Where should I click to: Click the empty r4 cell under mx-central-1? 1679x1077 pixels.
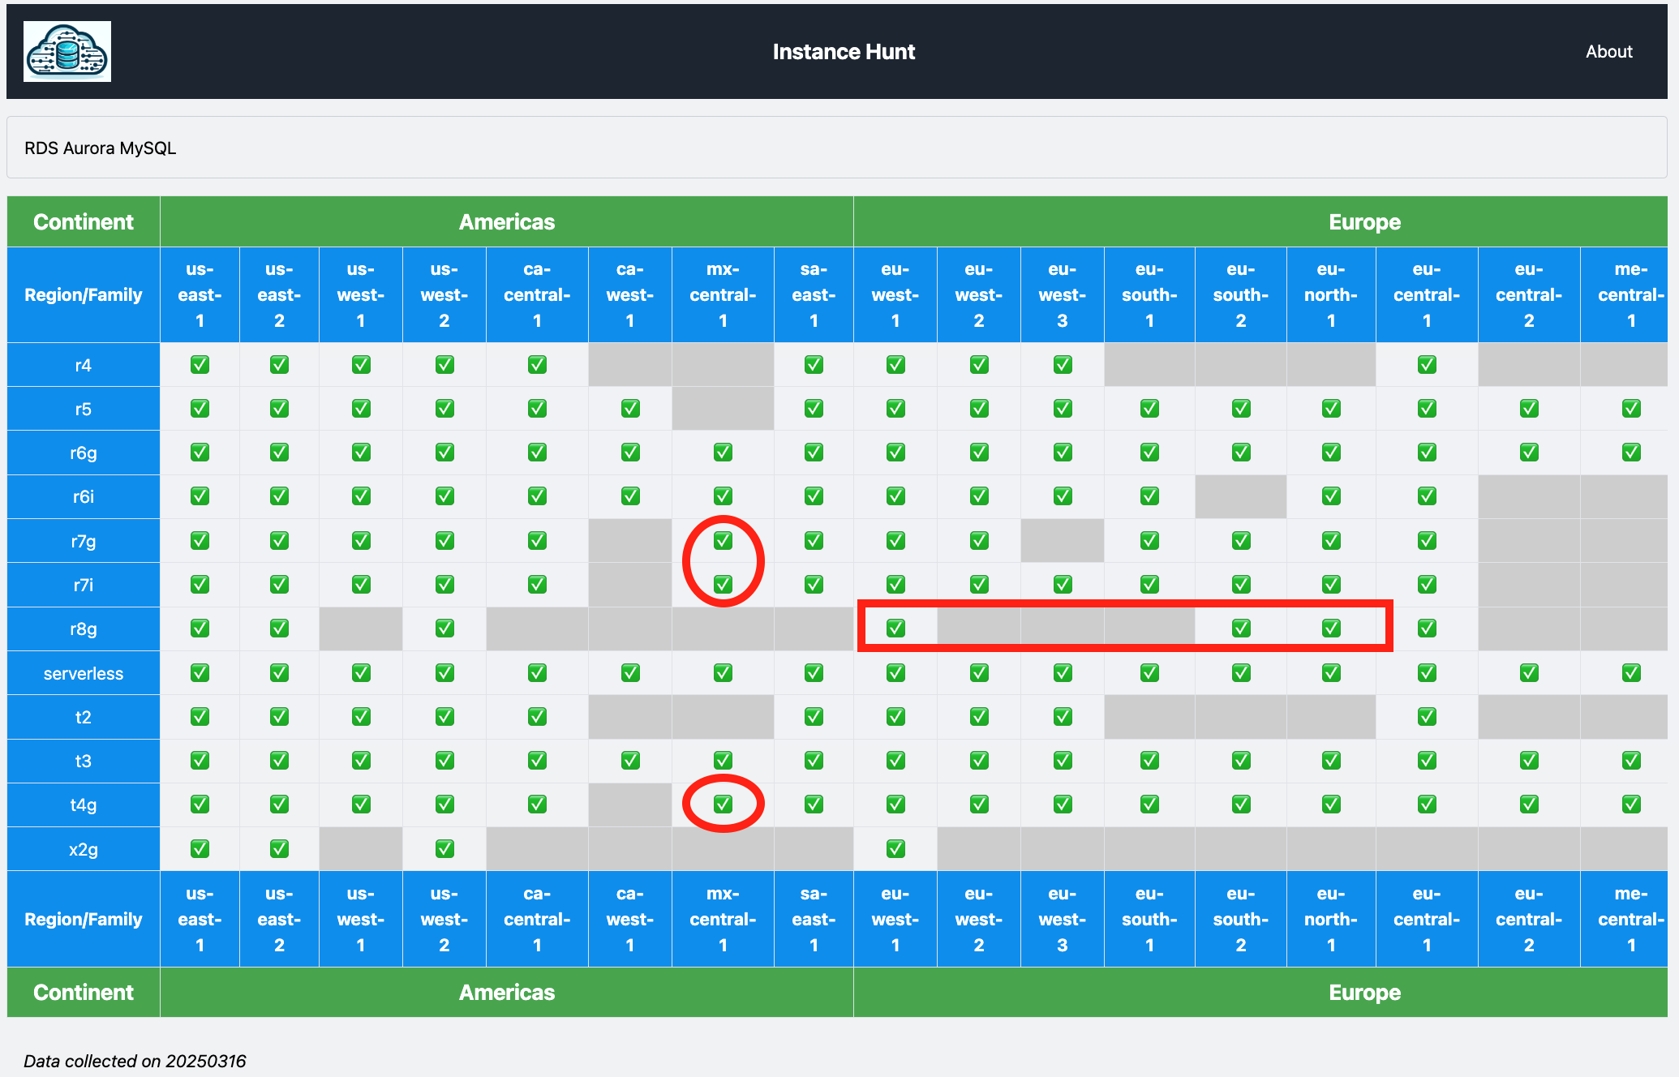(x=723, y=365)
